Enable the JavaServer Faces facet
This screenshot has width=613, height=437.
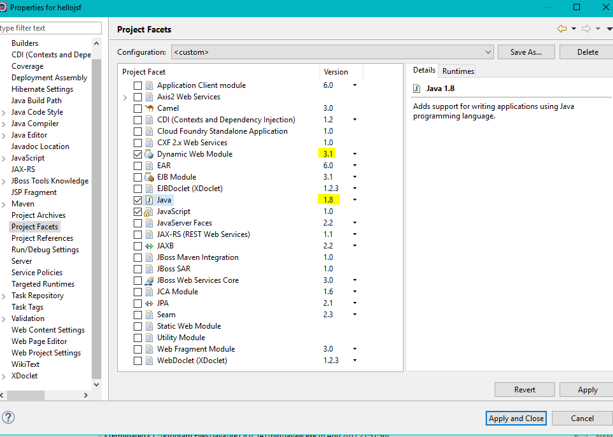click(x=137, y=224)
